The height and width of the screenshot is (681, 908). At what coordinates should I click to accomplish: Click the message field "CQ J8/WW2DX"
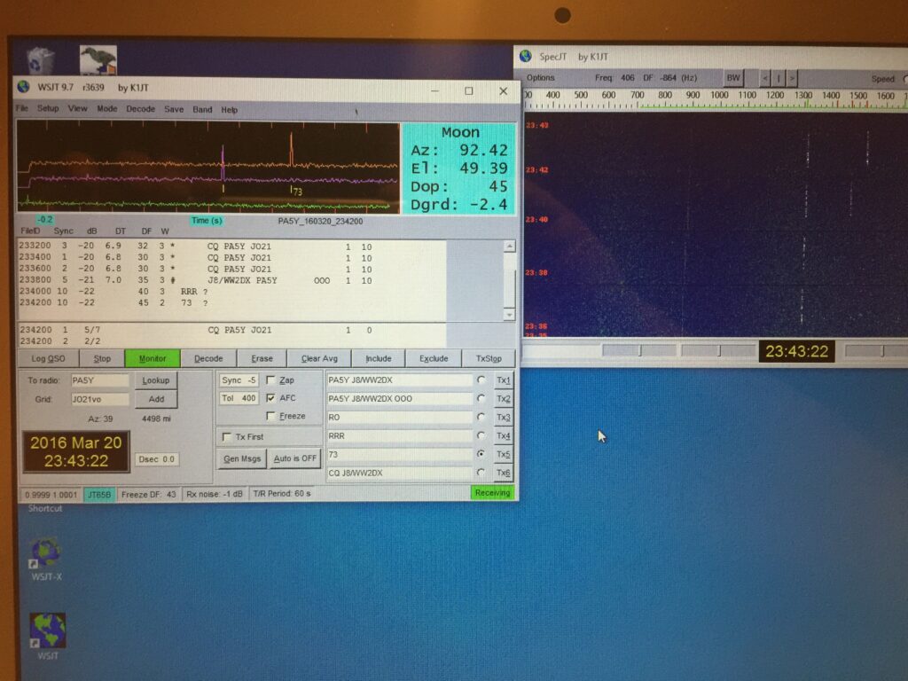(x=400, y=473)
